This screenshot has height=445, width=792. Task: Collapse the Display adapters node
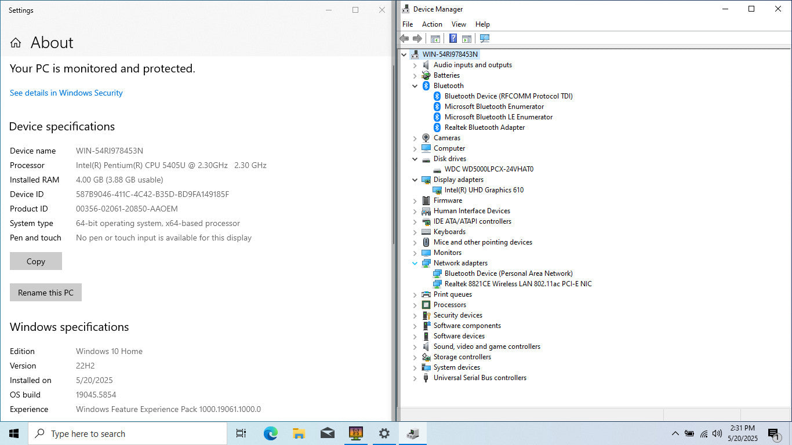pyautogui.click(x=415, y=180)
